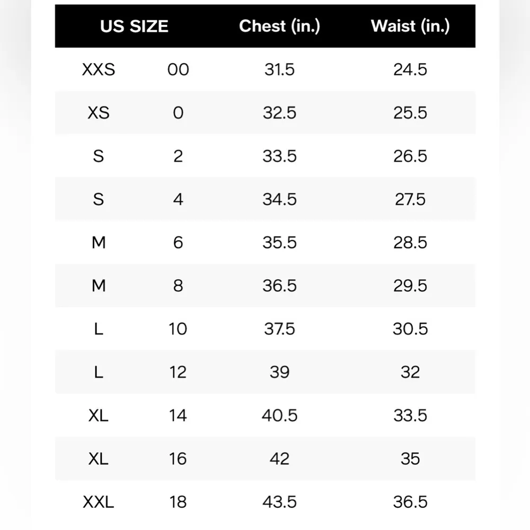
Task: Click the Chest (in.) column header
Action: [279, 26]
